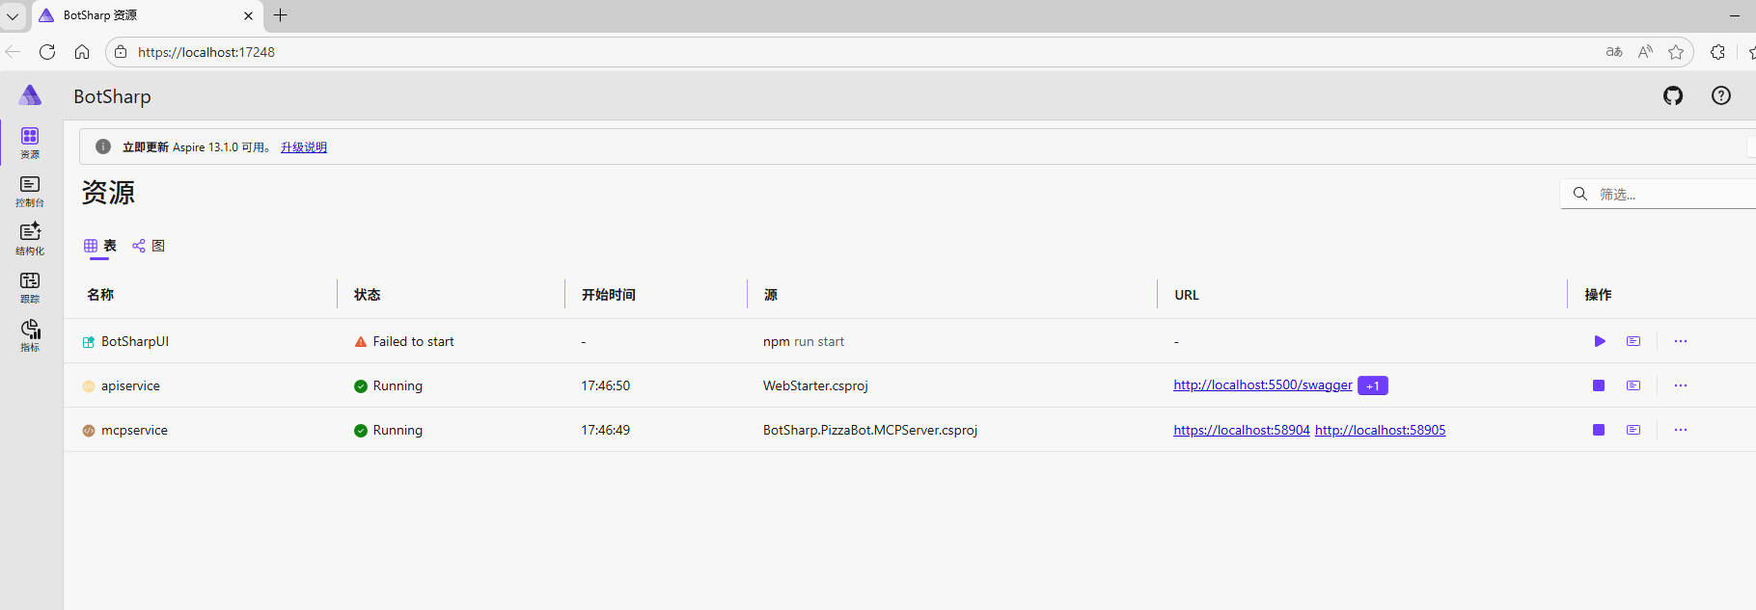
Task: View site information lock icon
Action: point(121,52)
